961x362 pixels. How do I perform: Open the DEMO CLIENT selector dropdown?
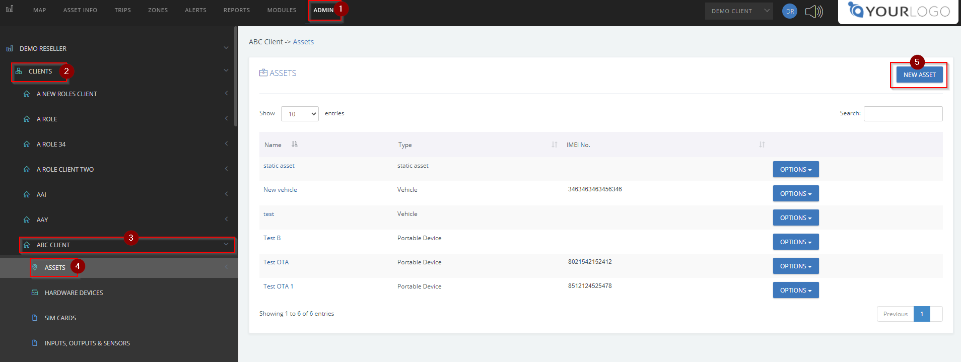click(739, 11)
